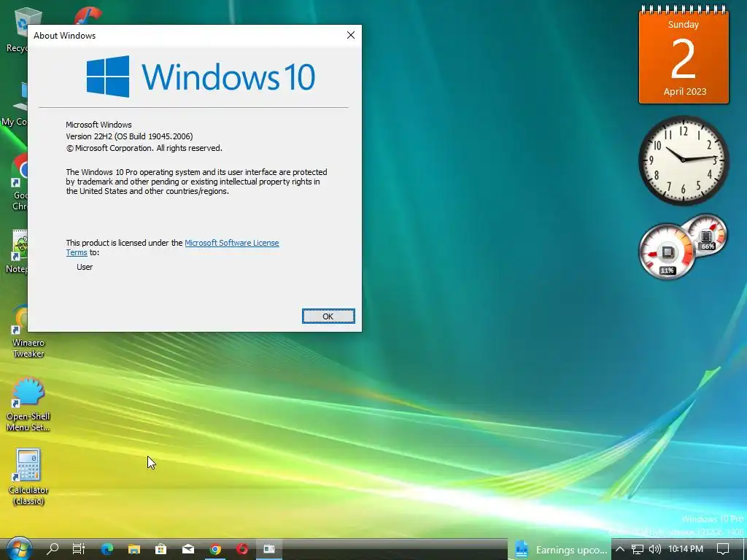747x560 pixels.
Task: Open the 10:14 PM taskbar clock
Action: [x=686, y=549]
